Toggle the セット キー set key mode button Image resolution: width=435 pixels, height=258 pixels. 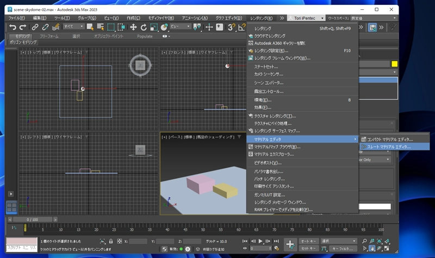pyautogui.click(x=308, y=248)
